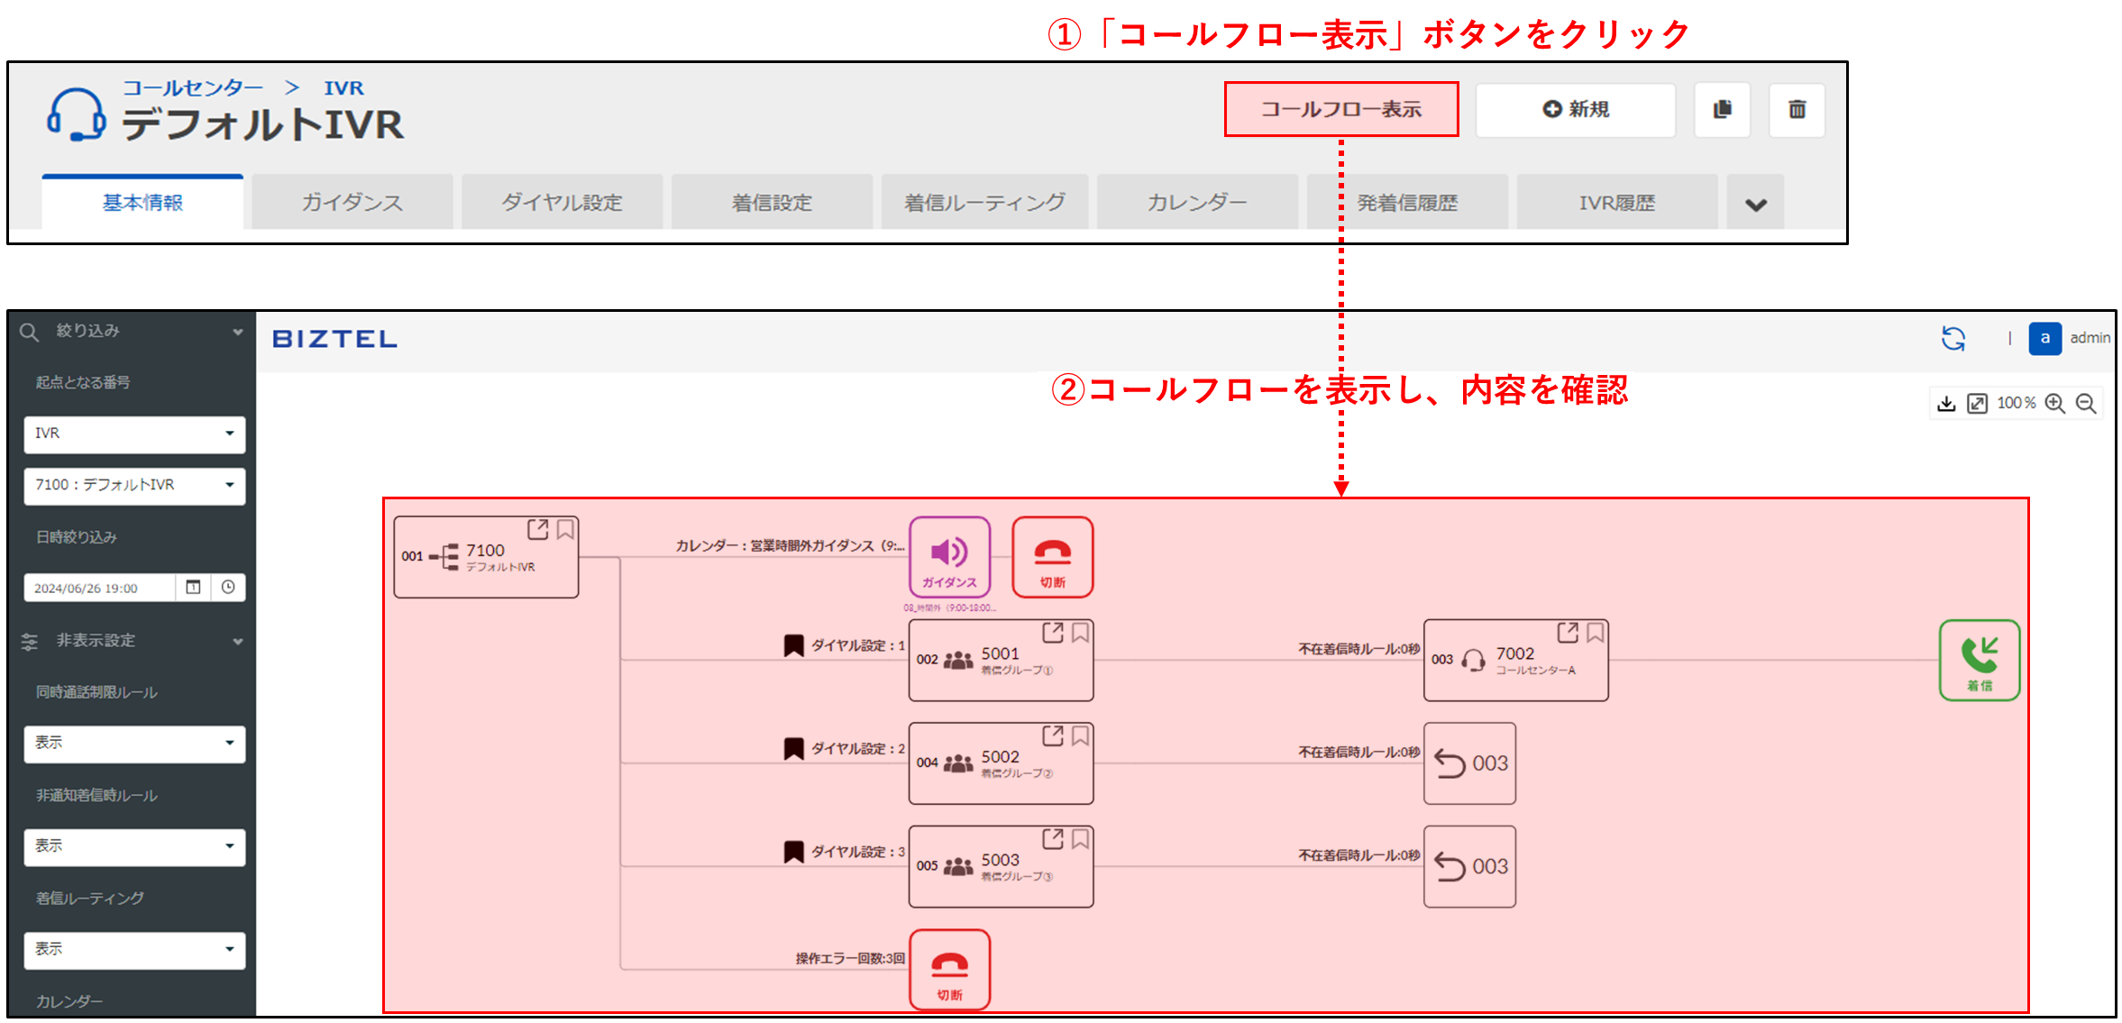Open the IVR type dropdown

point(134,434)
